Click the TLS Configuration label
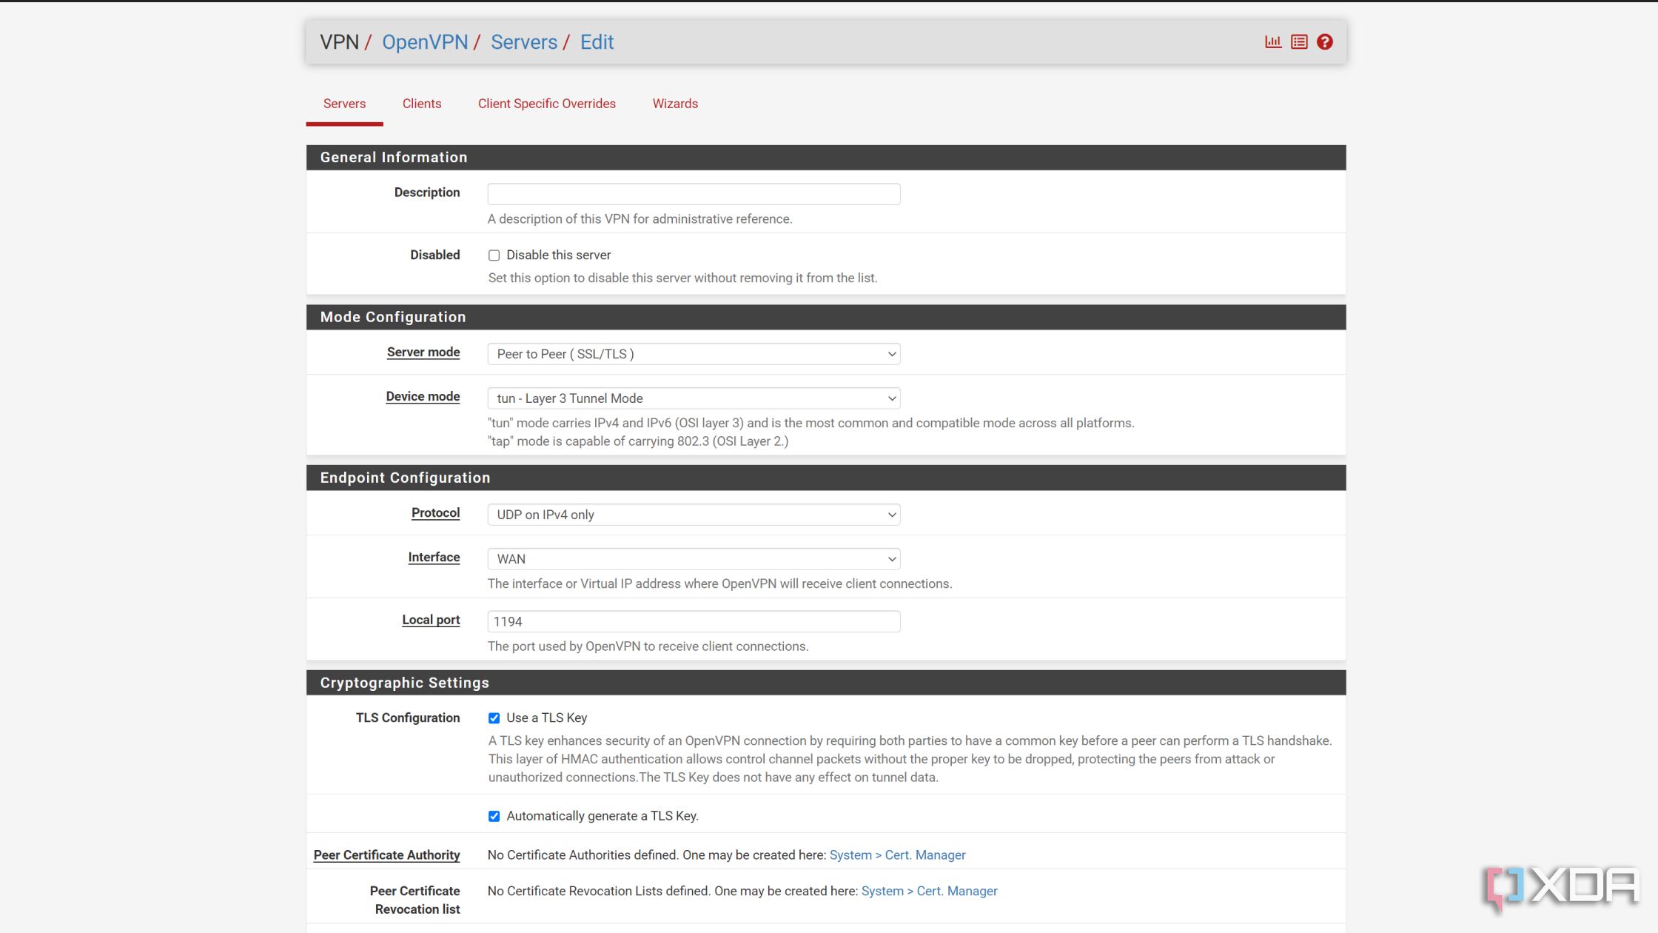 (408, 718)
